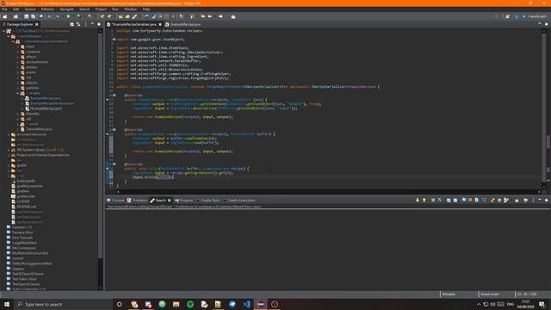Minimize the Package Explorer panel
This screenshot has width=551, height=310.
92,24
